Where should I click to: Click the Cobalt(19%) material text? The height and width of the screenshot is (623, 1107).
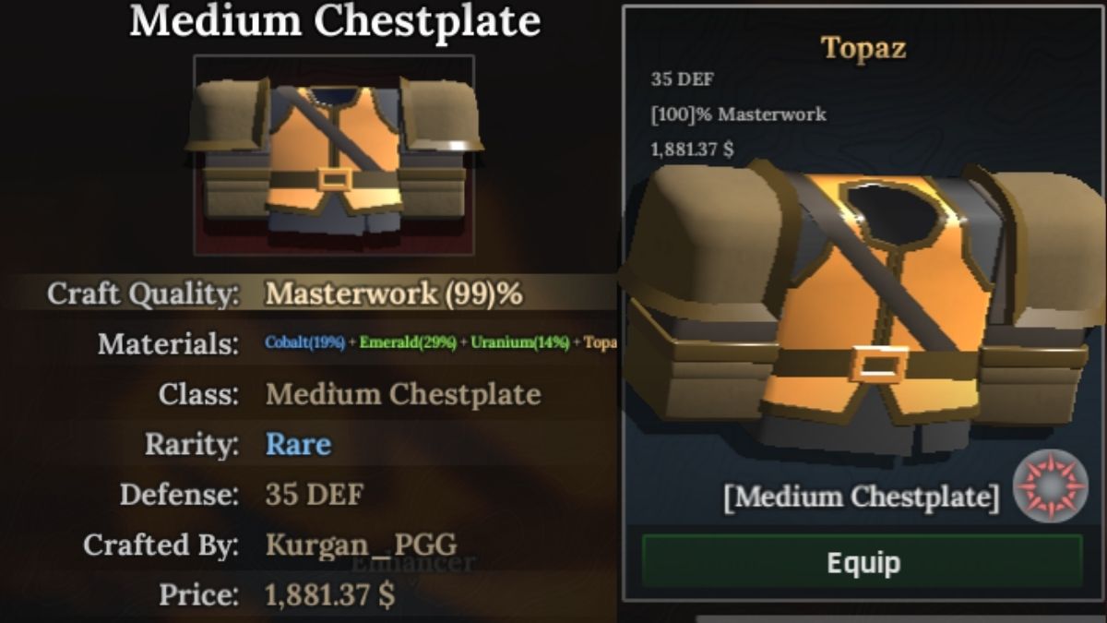coord(304,342)
